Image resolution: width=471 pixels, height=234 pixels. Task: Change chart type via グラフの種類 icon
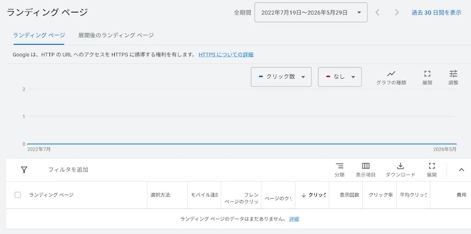point(391,78)
